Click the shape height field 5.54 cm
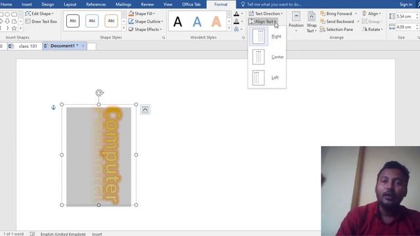420x236 pixels. coord(406,16)
